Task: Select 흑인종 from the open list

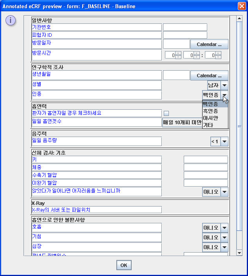Action: pyautogui.click(x=210, y=110)
